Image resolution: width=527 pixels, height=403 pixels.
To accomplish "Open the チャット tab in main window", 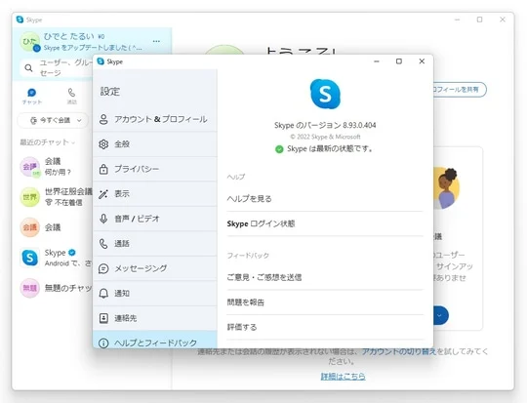I will coord(32,97).
